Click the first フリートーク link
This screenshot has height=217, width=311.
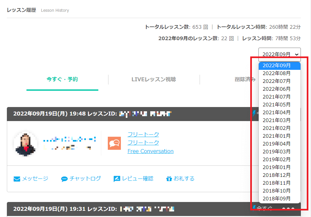[x=143, y=134]
